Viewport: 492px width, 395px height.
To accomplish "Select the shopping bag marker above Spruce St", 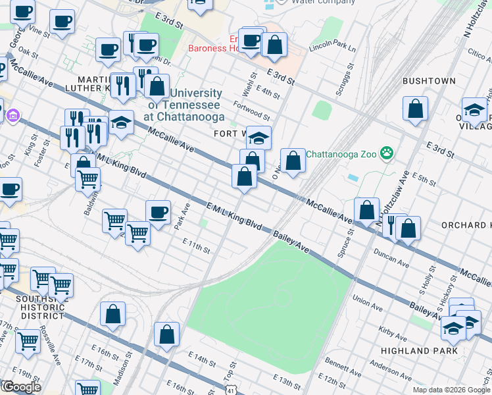I will click(x=366, y=211).
